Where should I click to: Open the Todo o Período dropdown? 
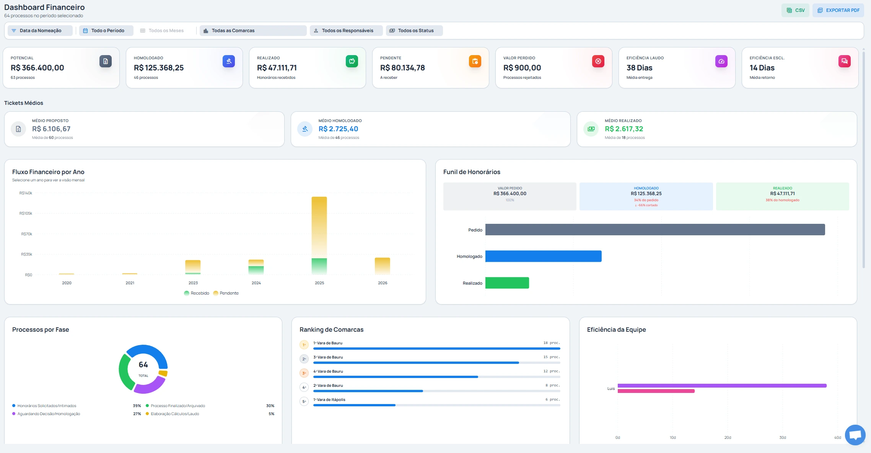click(x=106, y=31)
